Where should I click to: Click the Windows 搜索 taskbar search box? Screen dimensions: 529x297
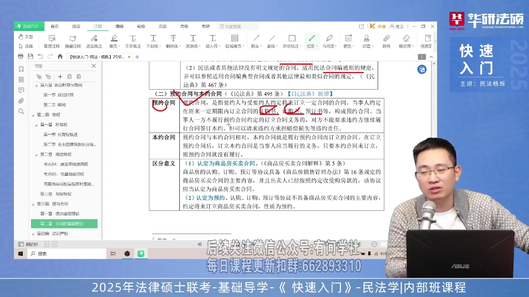tap(67, 254)
